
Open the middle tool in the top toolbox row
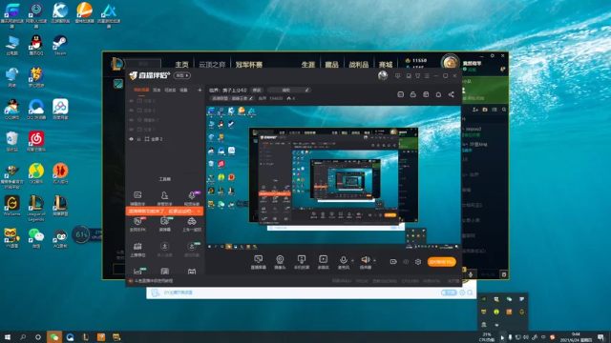[x=164, y=198]
